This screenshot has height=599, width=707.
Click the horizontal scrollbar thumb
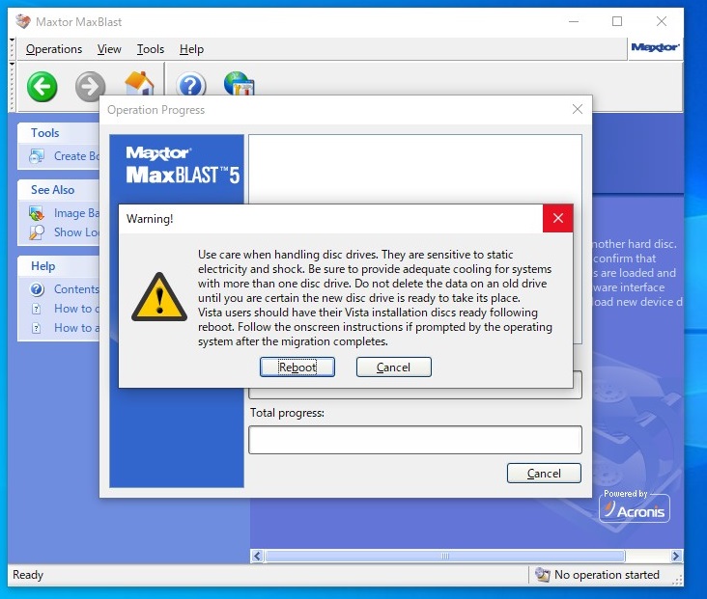[x=445, y=556]
